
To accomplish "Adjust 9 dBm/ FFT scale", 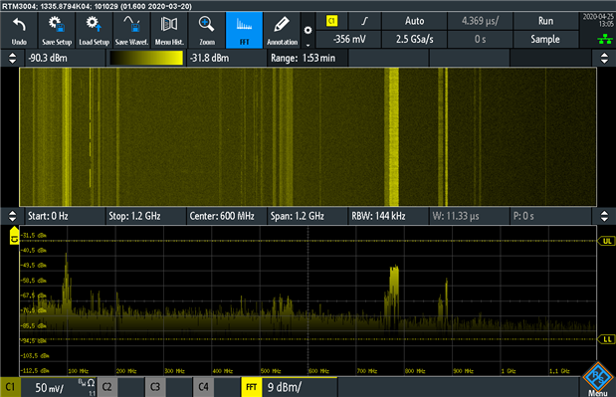I will (x=285, y=388).
